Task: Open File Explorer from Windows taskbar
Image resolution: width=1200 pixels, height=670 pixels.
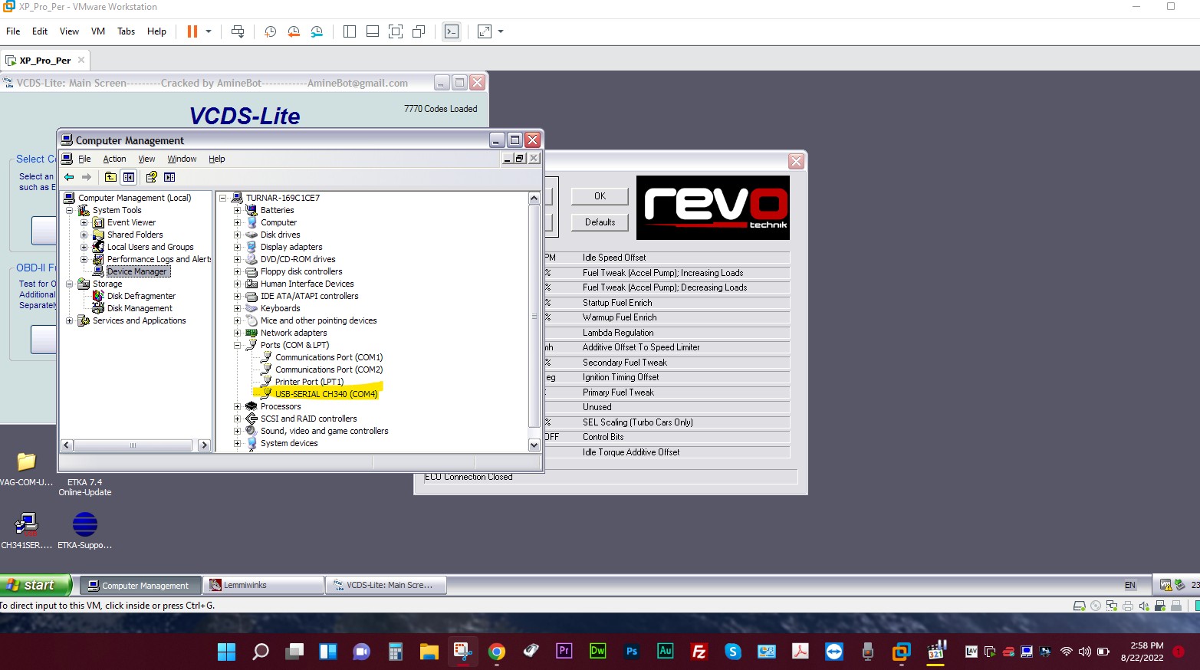Action: 429,652
